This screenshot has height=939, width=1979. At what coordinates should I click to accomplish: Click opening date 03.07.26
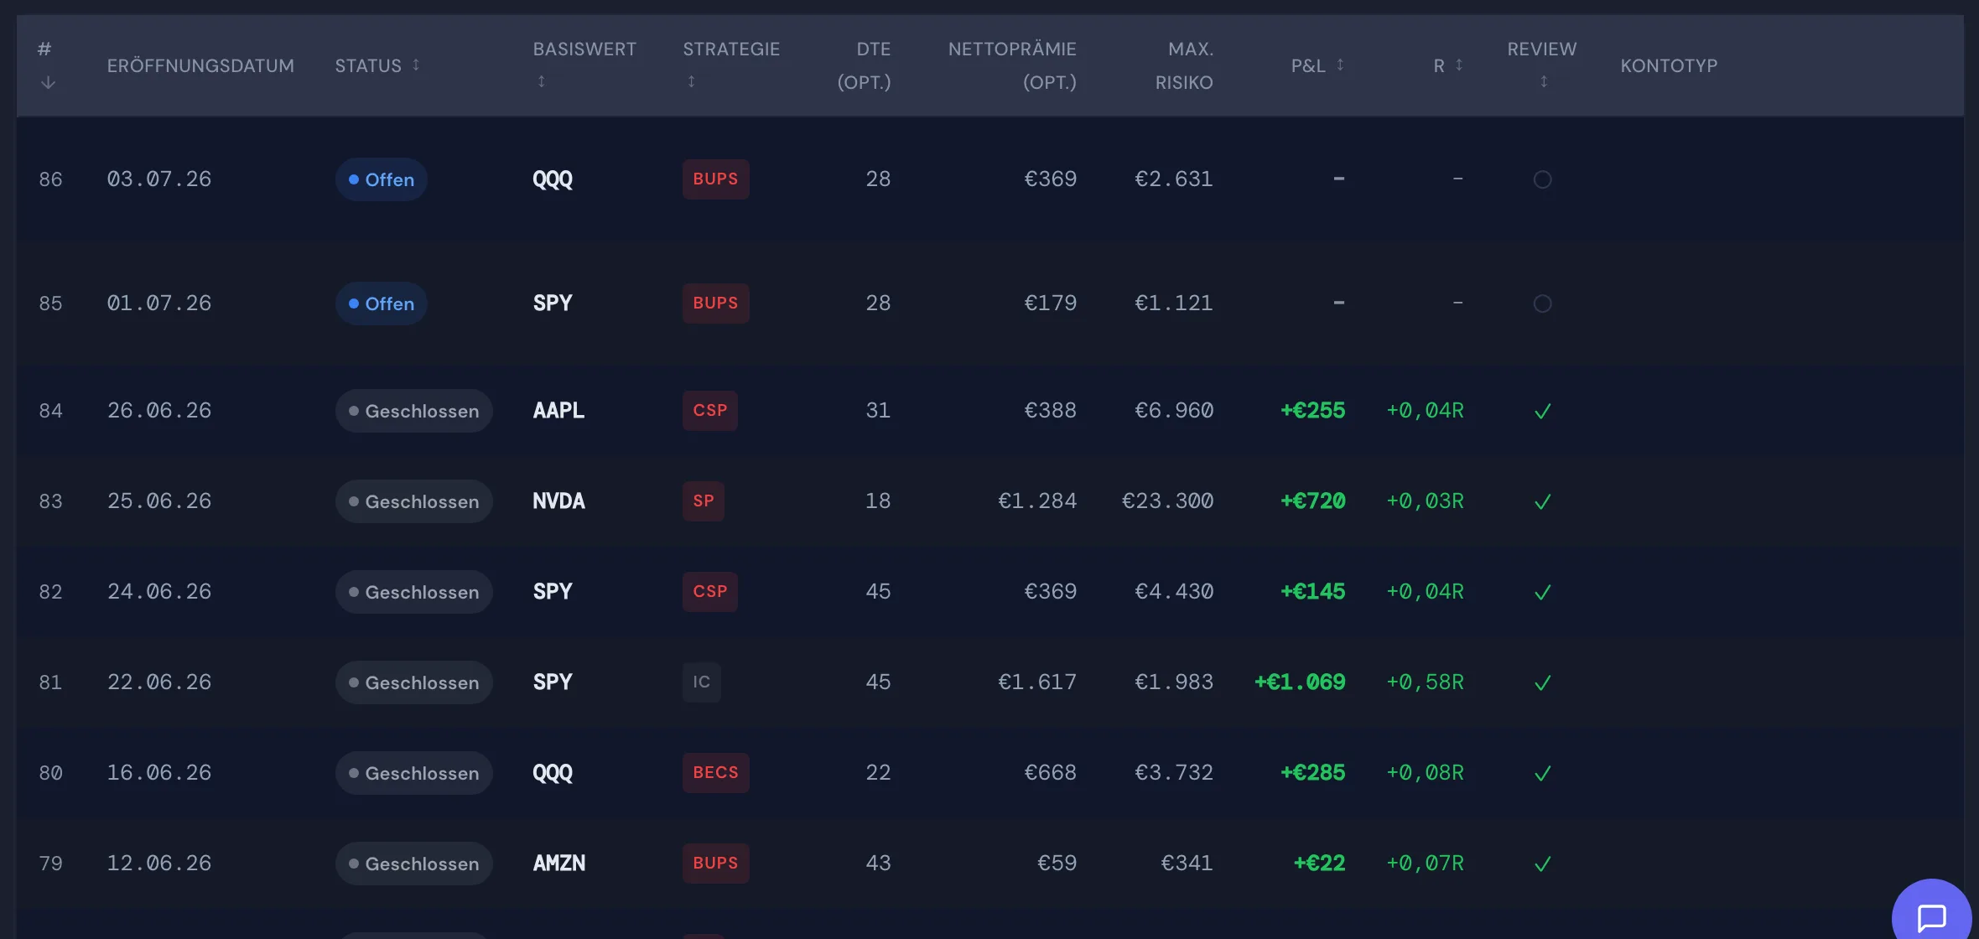click(x=159, y=179)
